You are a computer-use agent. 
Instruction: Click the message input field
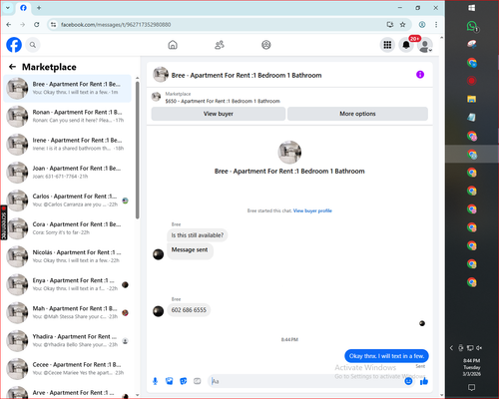click(306, 381)
